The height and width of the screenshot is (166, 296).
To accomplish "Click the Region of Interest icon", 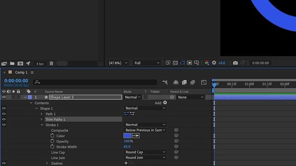I will pyautogui.click(x=190, y=63).
